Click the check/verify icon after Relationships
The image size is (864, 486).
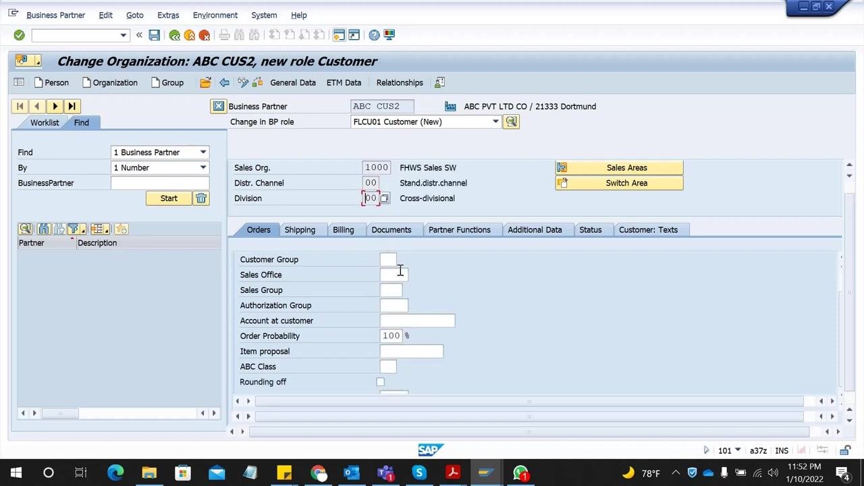[x=439, y=82]
